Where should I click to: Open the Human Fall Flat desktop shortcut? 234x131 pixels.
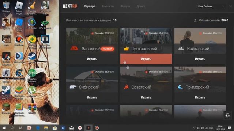[x=45, y=8]
